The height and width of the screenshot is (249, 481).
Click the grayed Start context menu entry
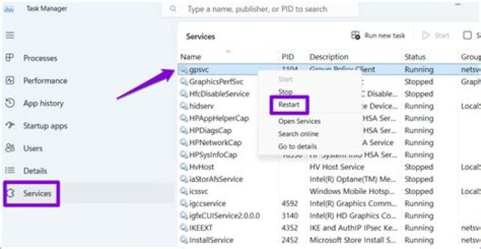285,79
